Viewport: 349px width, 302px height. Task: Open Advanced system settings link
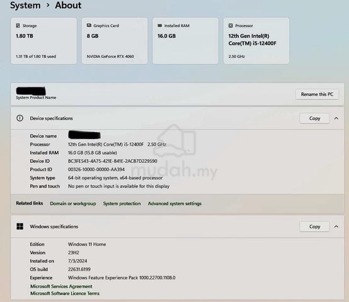pos(174,203)
